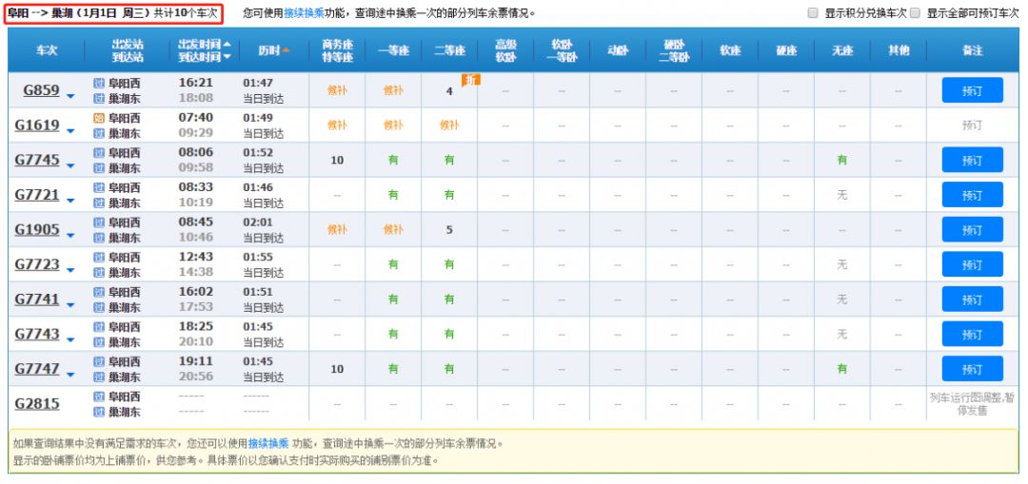The image size is (1028, 484).
Task: Click 过 icon beside G2815 阜阳西
Action: pyautogui.click(x=99, y=396)
